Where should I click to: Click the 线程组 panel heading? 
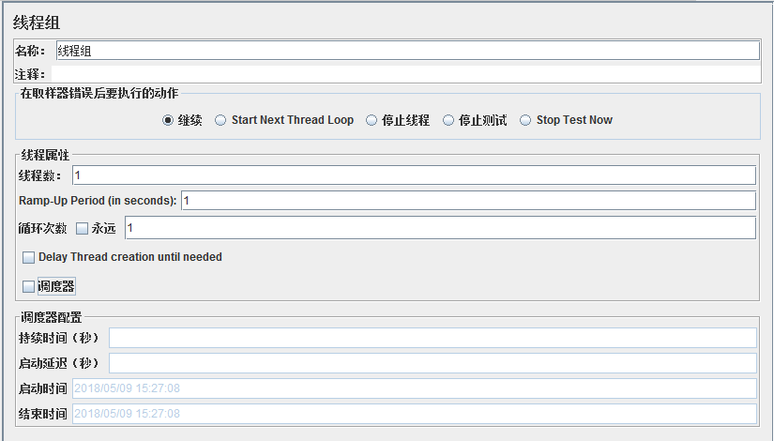[x=37, y=22]
